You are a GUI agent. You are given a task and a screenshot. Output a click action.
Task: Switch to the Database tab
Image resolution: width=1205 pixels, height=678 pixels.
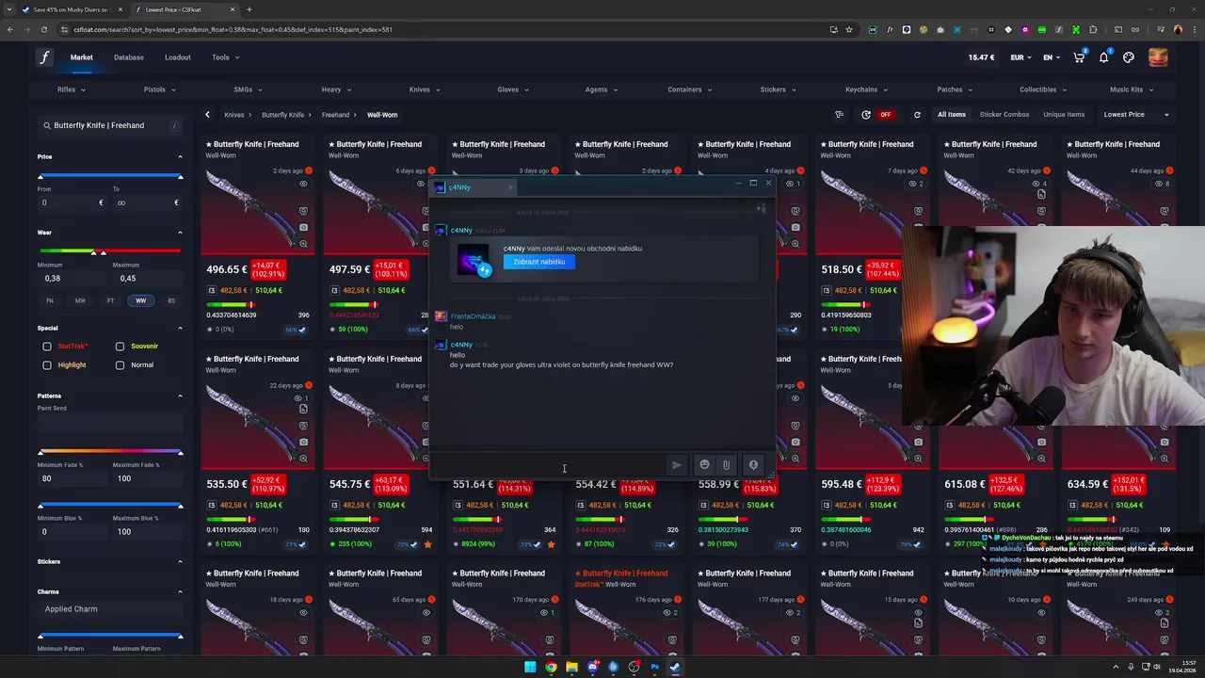click(129, 57)
